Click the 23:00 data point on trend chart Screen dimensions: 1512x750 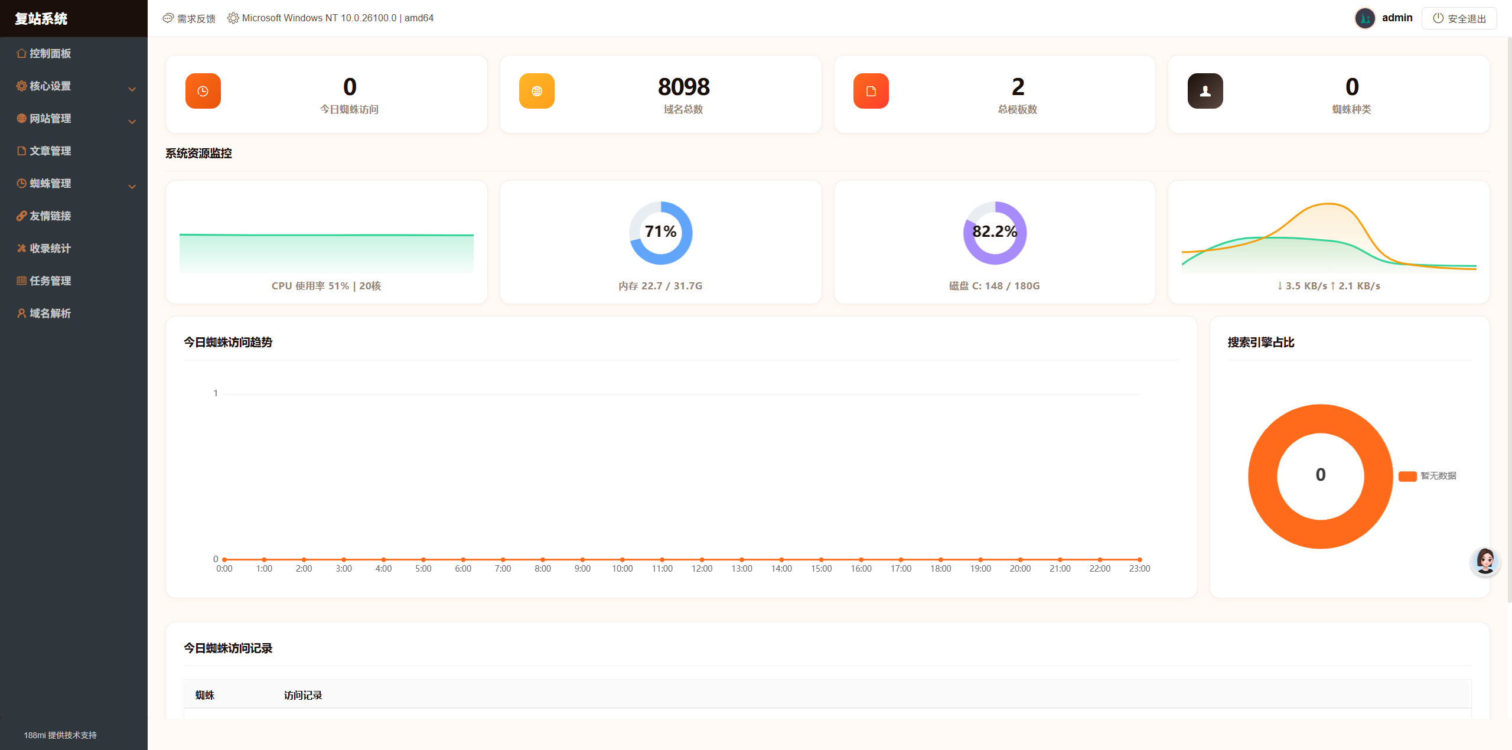click(x=1139, y=559)
